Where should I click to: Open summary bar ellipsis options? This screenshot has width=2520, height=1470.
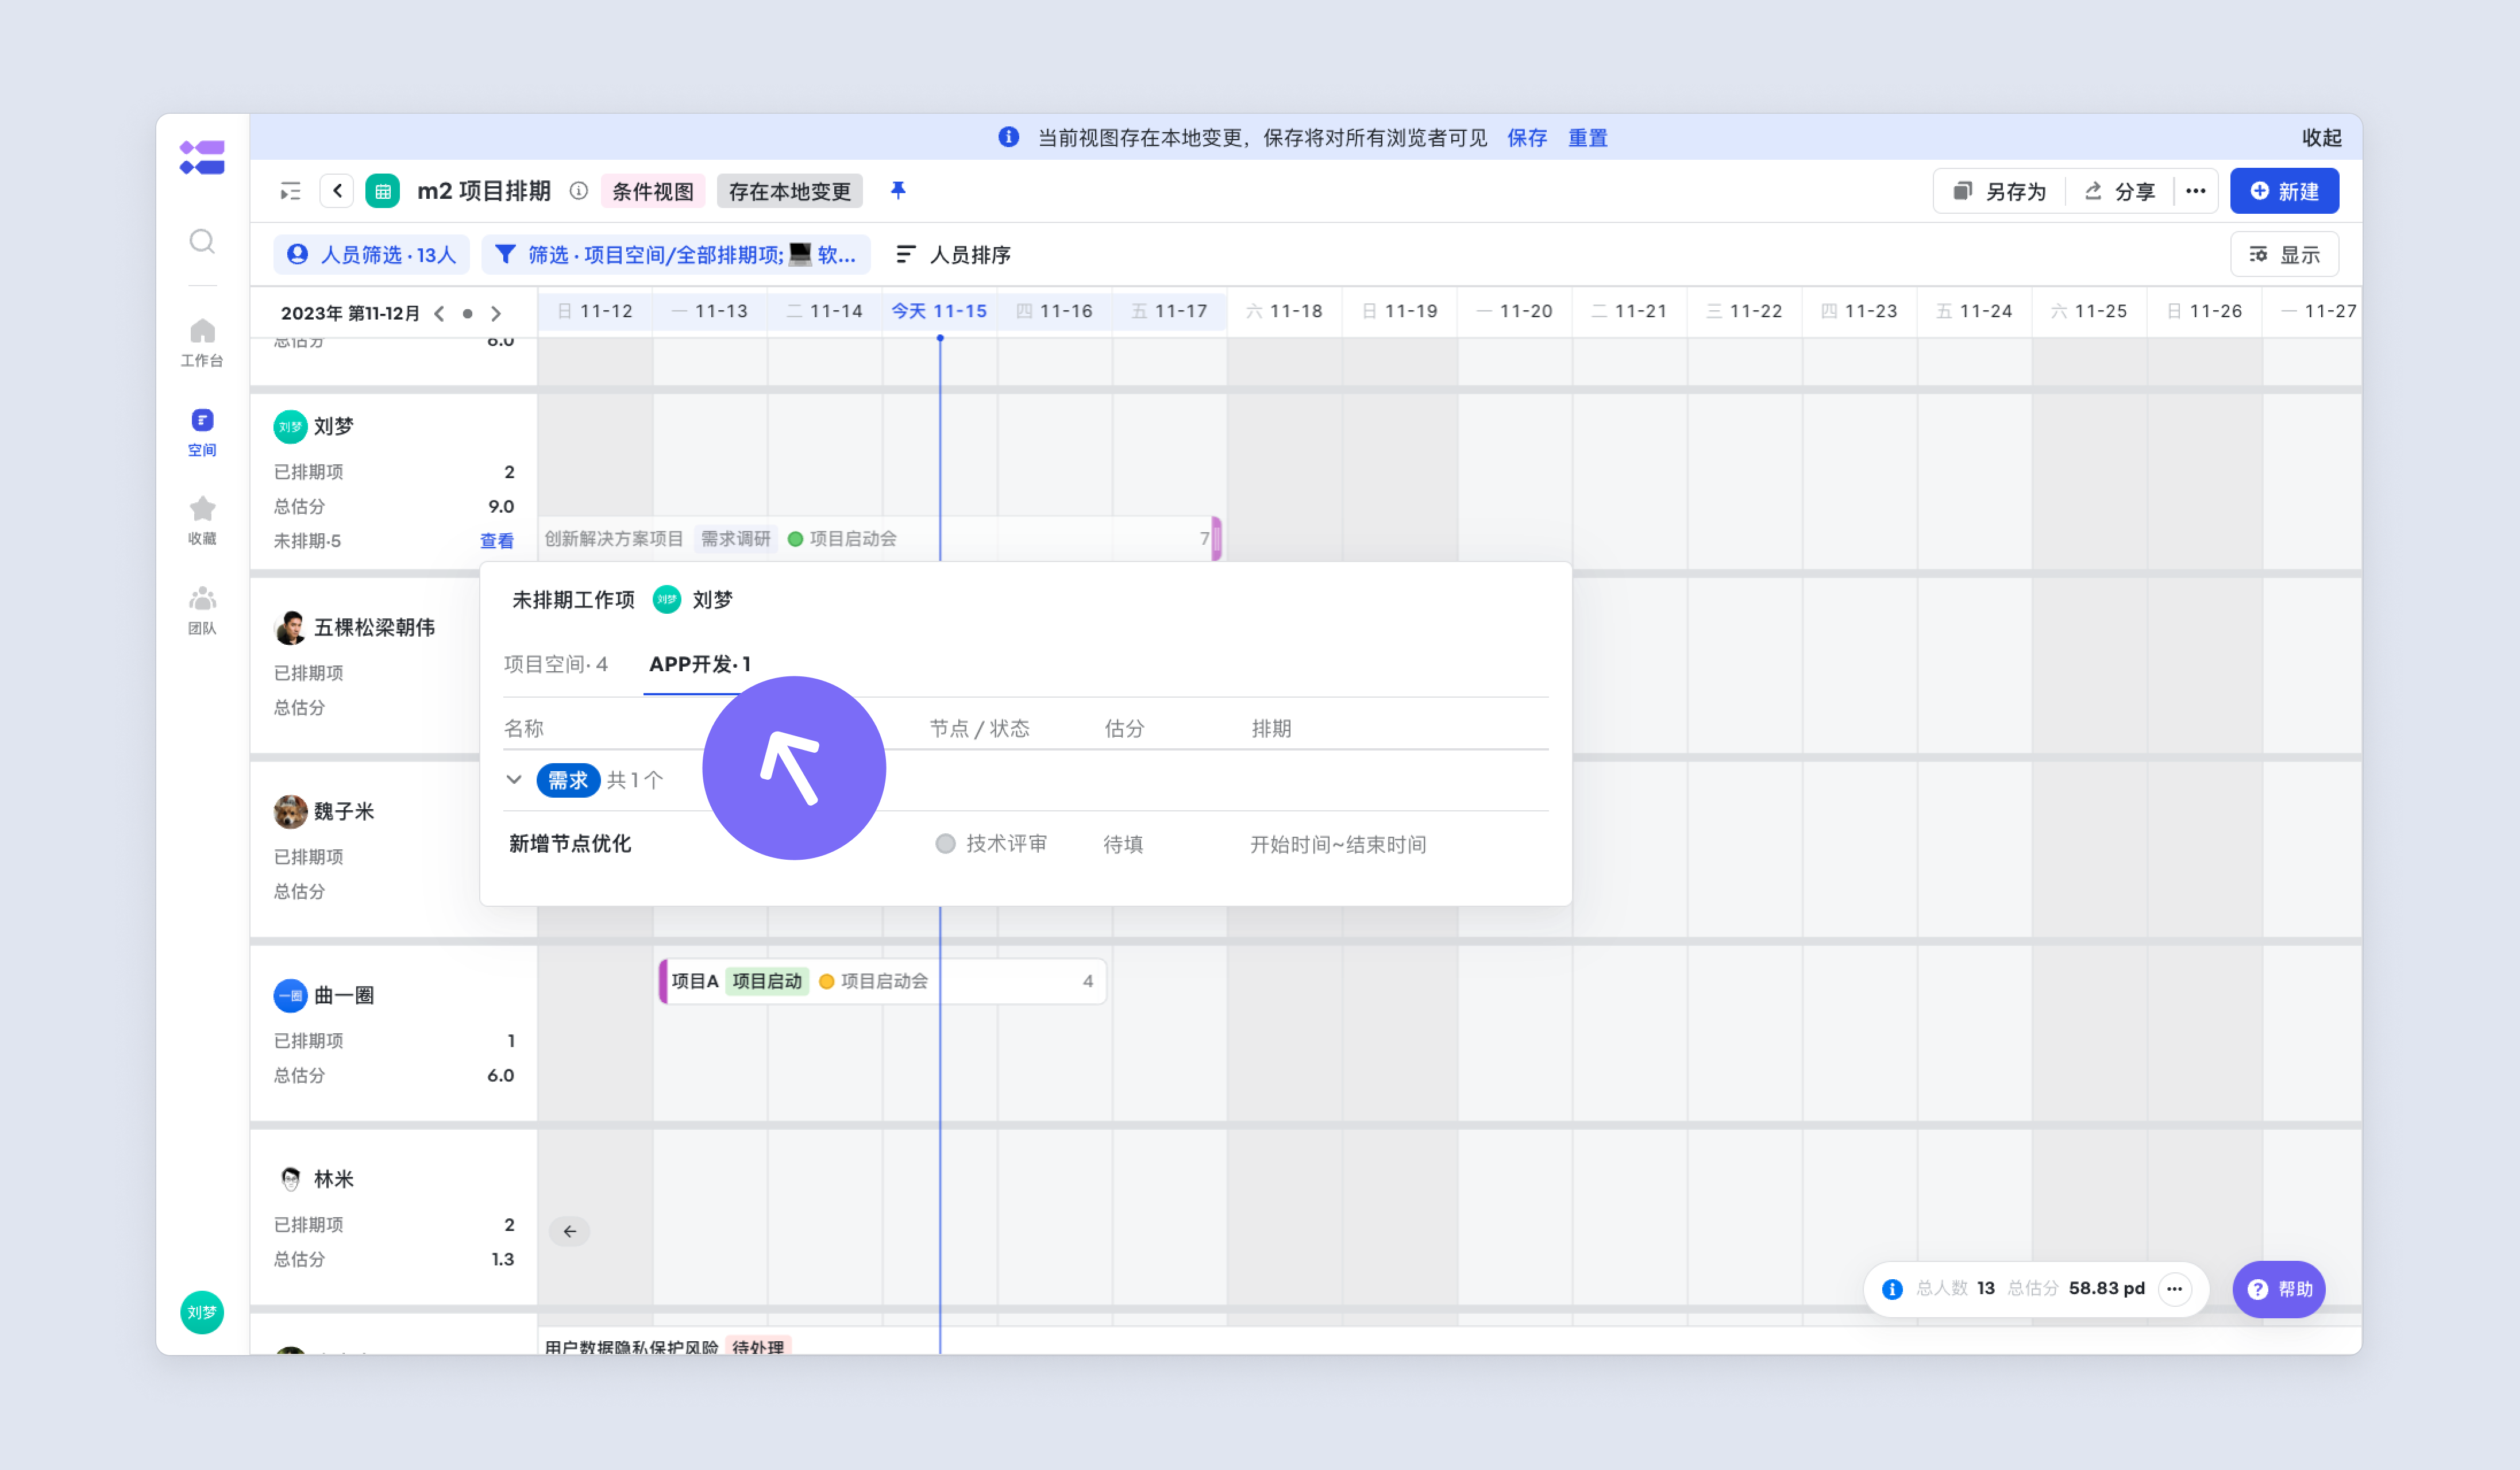[x=2175, y=1289]
